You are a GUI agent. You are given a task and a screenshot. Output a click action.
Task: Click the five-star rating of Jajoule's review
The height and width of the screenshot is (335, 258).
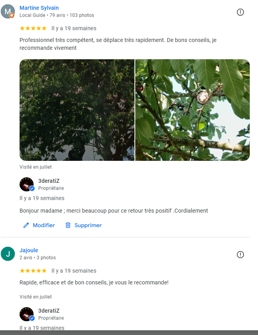click(x=33, y=271)
